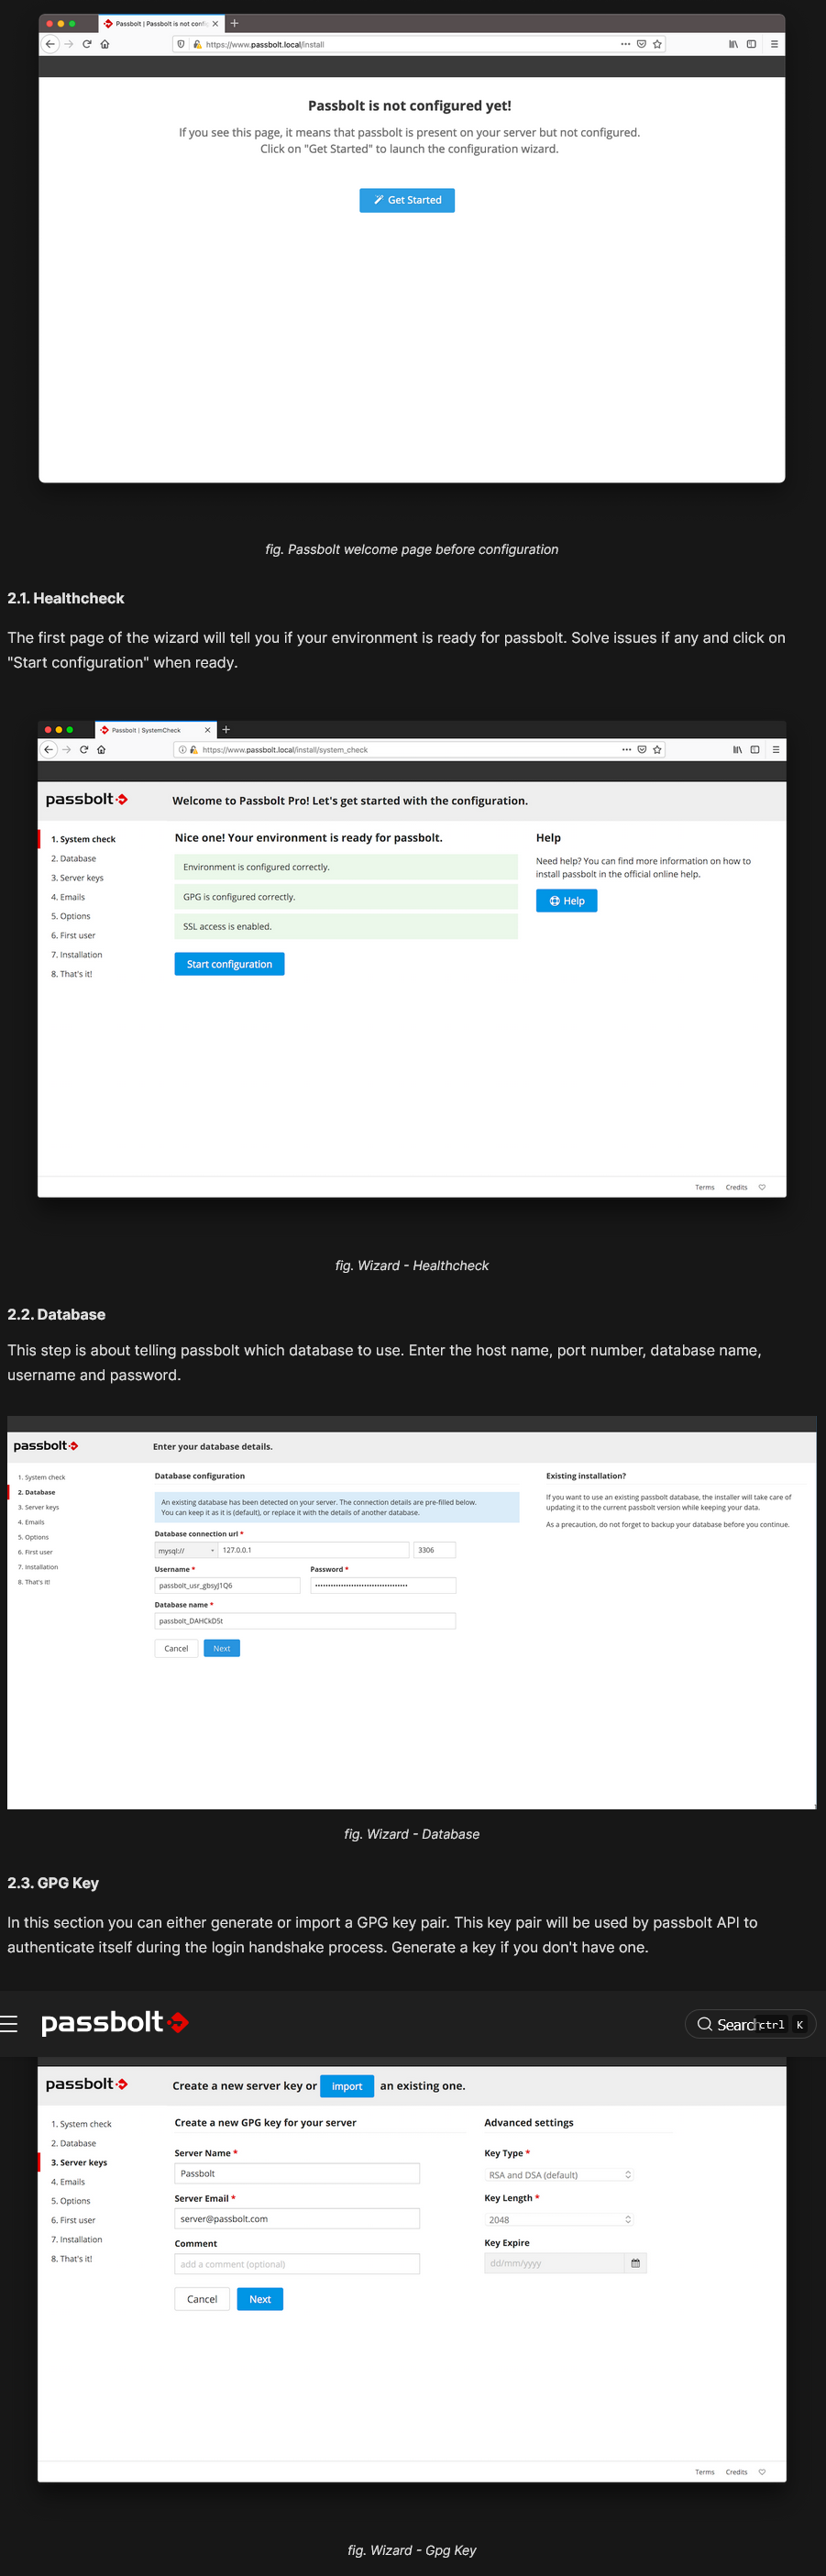
Task: Click the blue import button
Action: (347, 2086)
